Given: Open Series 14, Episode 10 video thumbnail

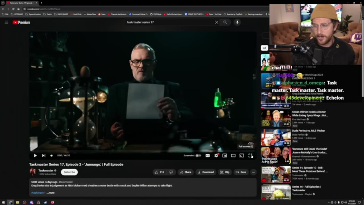Looking at the screenshot, I should point(276,174).
